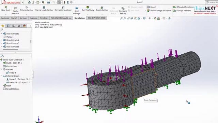Switch to the SOLIDWORKS MBD tab
218x123 pixels.
coord(97,18)
